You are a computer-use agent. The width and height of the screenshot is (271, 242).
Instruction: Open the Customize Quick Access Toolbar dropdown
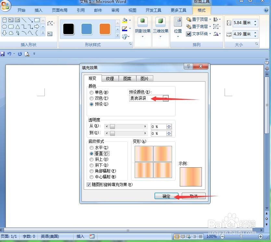[x=34, y=54]
